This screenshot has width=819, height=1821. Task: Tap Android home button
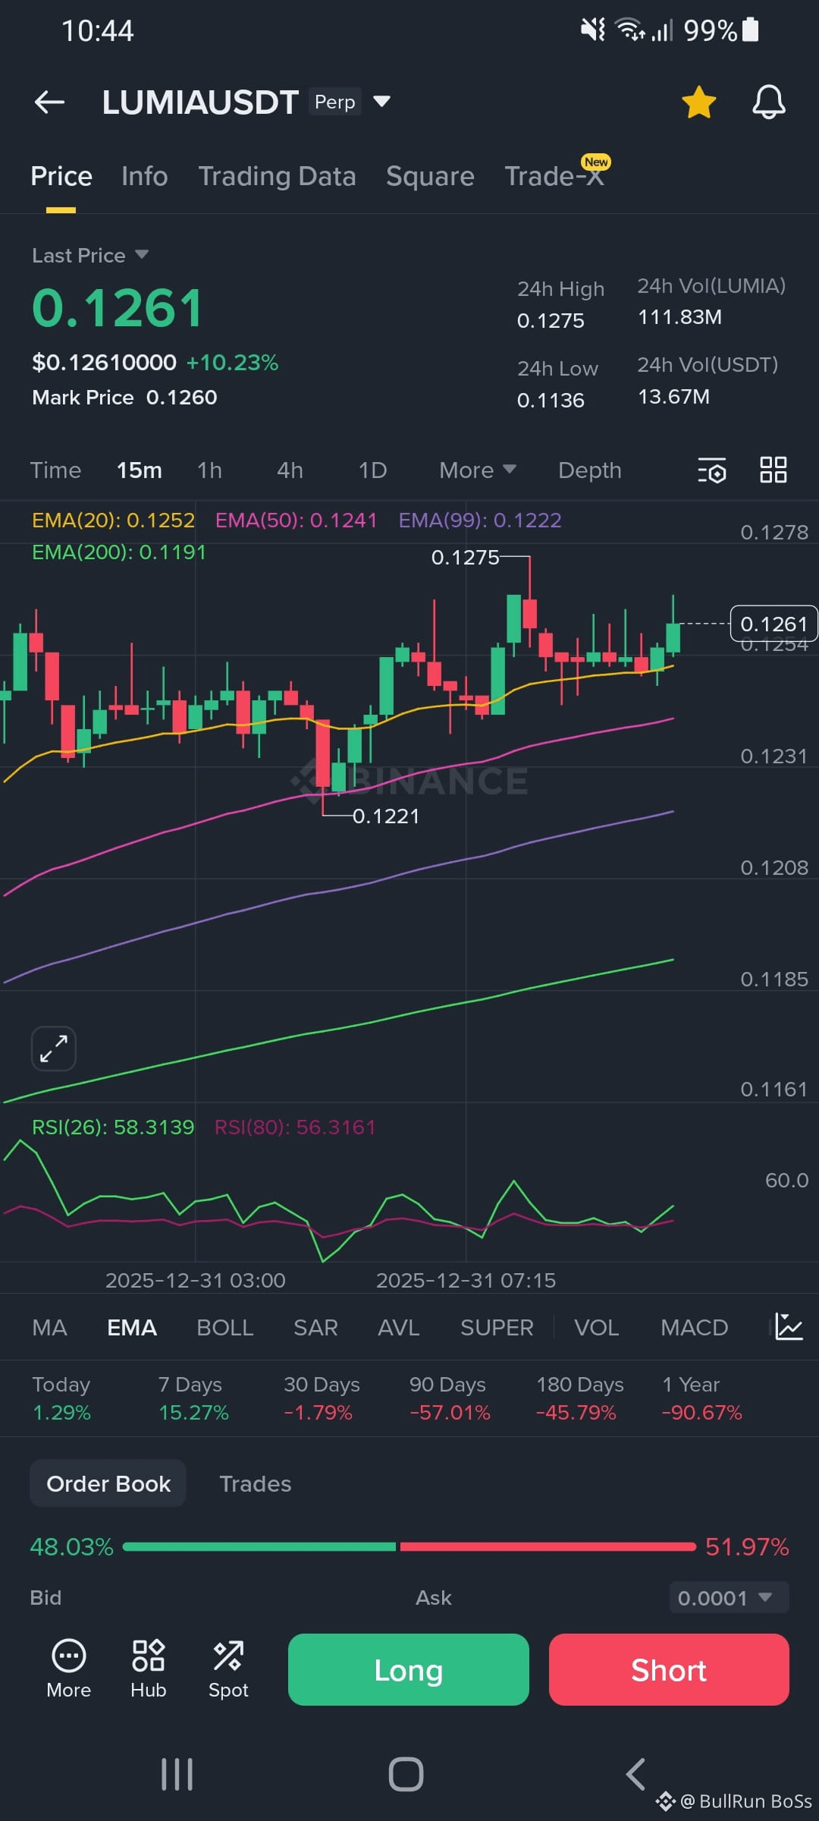[406, 1774]
